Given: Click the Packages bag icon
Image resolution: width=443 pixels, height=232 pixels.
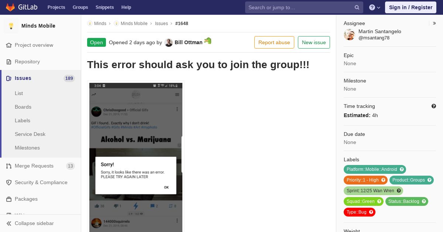Looking at the screenshot, I should (9, 199).
